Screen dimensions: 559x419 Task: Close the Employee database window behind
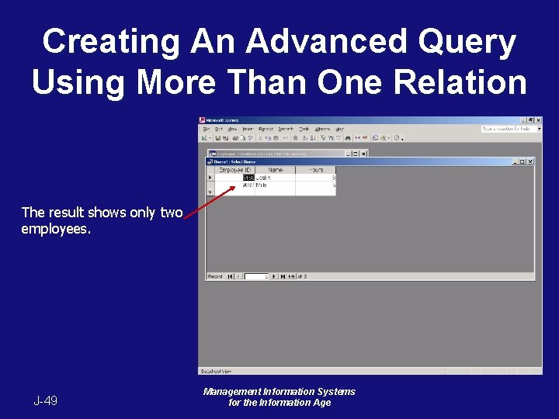pyautogui.click(x=363, y=154)
